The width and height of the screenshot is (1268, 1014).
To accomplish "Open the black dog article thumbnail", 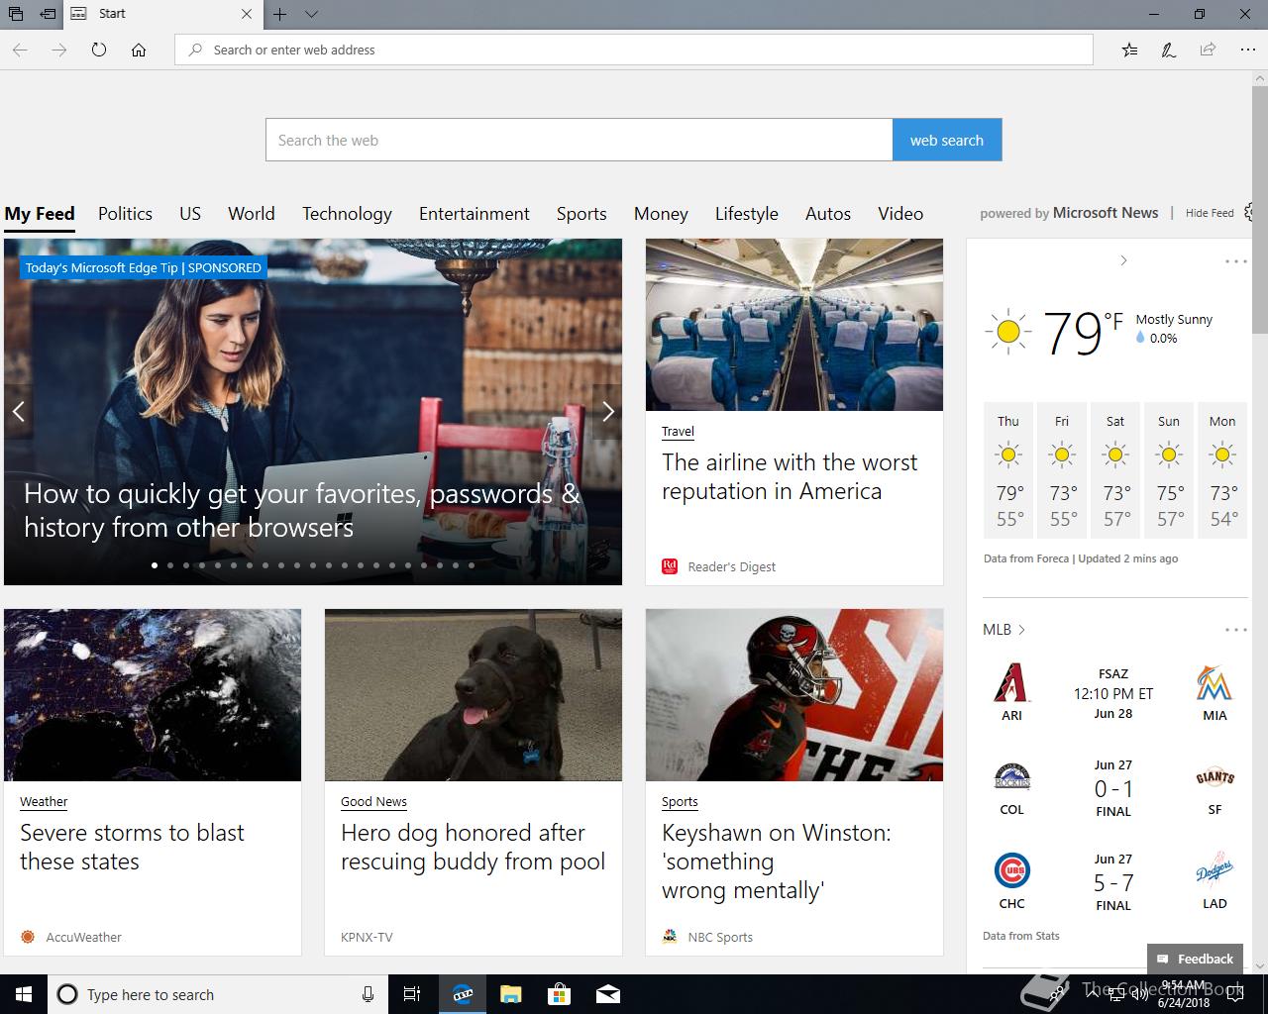I will [474, 695].
